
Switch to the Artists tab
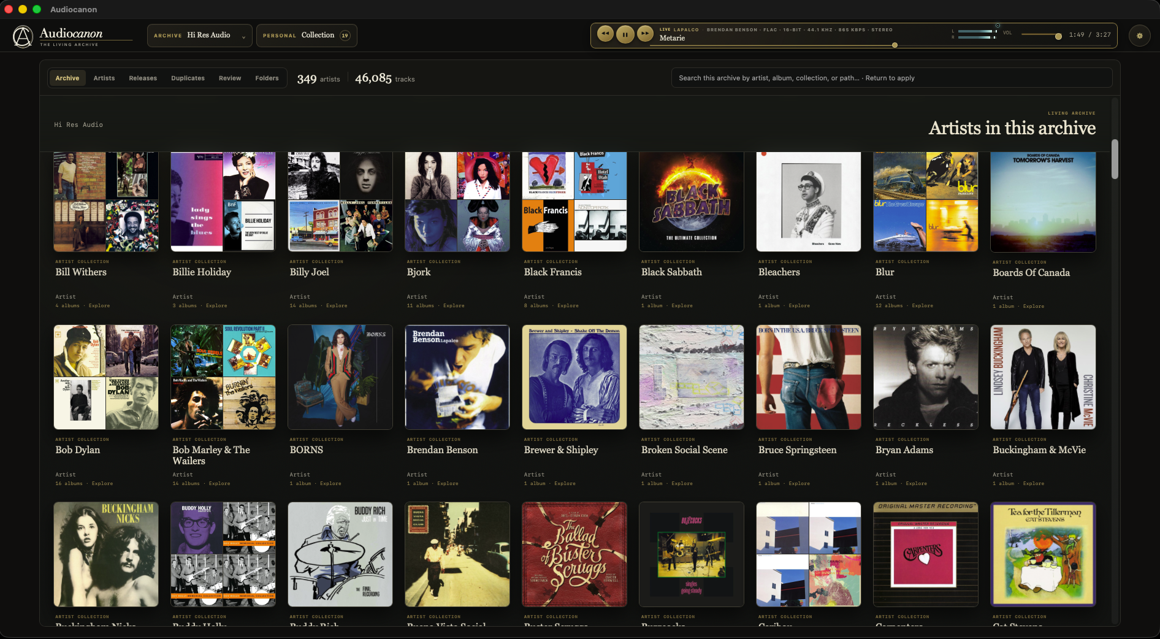click(x=104, y=78)
